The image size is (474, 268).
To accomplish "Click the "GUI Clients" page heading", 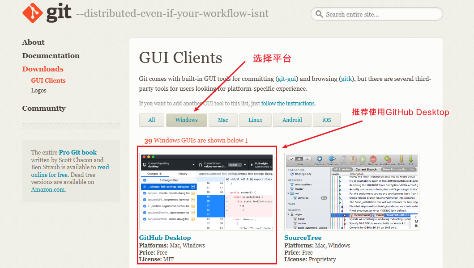I will 180,57.
